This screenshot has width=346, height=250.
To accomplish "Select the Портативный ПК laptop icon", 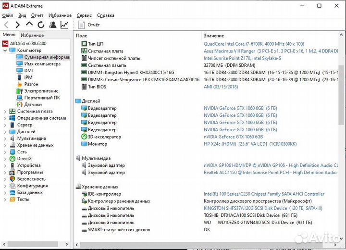I will (x=20, y=98).
